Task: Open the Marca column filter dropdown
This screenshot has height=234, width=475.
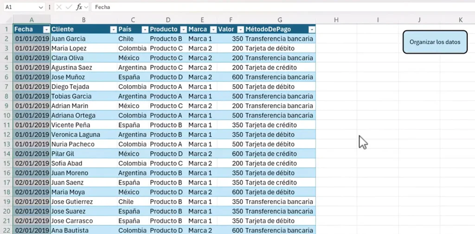Action: (x=213, y=30)
